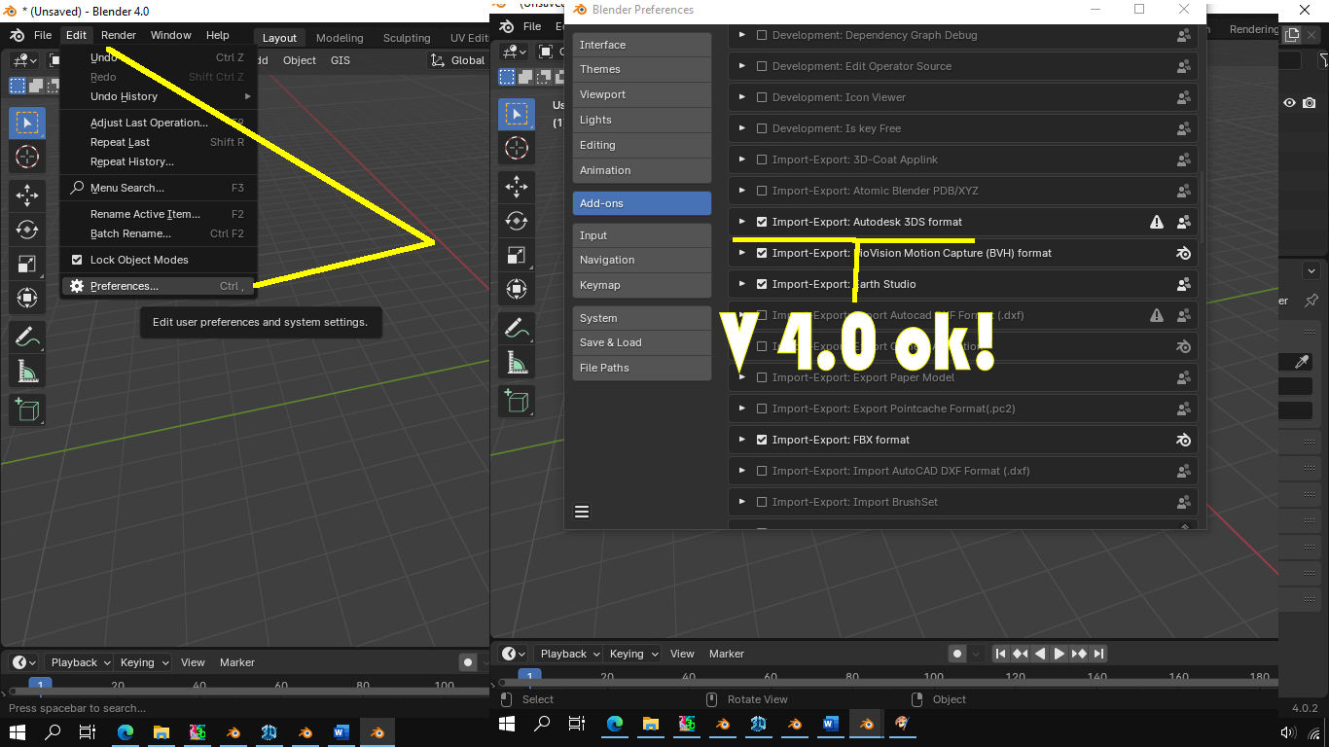
Task: Click the camera render restrict icon in outliner header
Action: pos(1310,103)
